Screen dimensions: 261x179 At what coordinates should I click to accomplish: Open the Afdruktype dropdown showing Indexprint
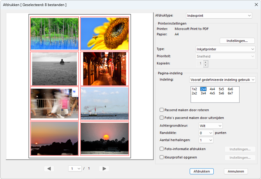click(219, 15)
